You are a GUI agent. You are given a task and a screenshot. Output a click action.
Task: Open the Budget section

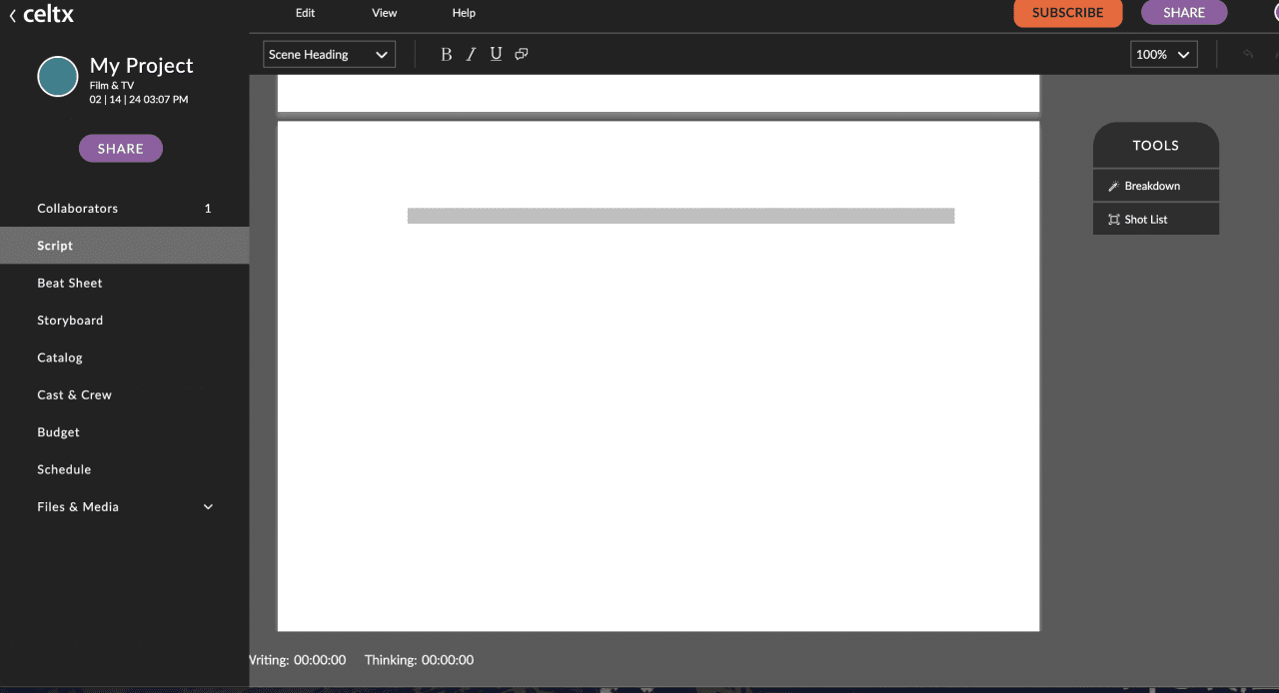pyautogui.click(x=58, y=431)
